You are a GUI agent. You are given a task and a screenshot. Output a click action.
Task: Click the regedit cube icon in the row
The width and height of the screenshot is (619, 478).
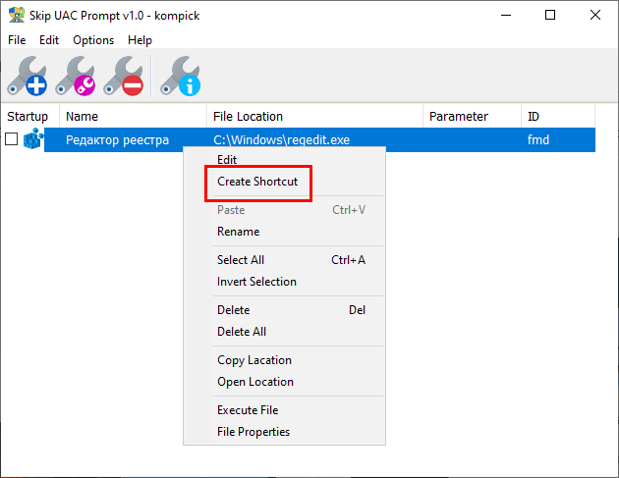coord(33,138)
